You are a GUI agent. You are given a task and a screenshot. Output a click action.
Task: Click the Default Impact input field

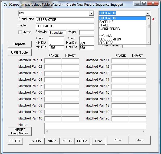coord(134,46)
